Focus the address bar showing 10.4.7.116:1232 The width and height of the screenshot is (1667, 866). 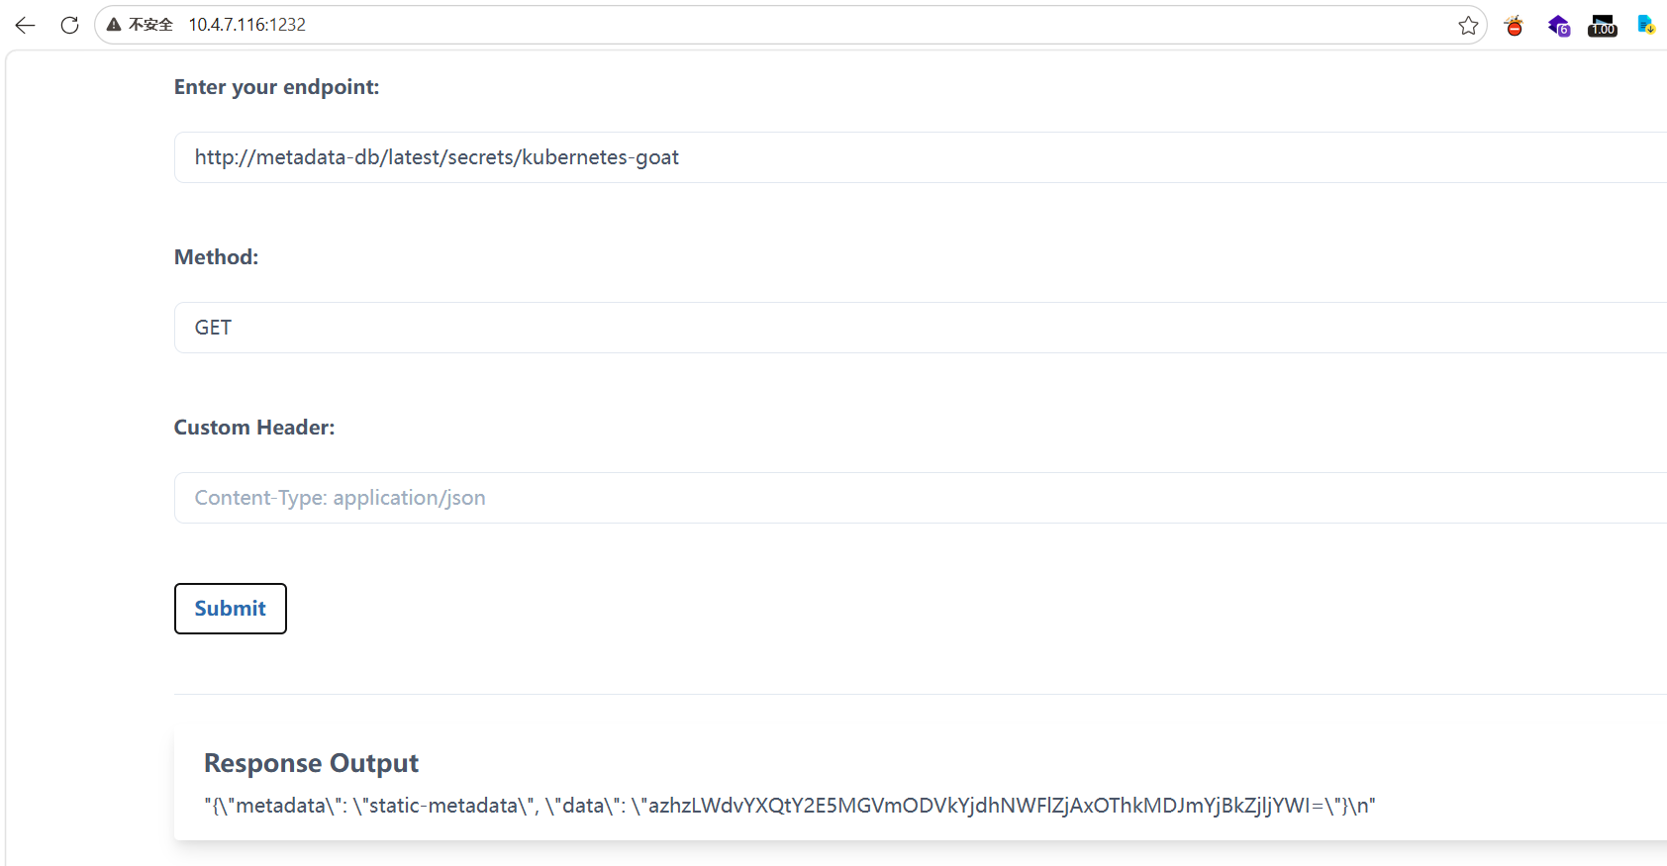click(x=792, y=25)
